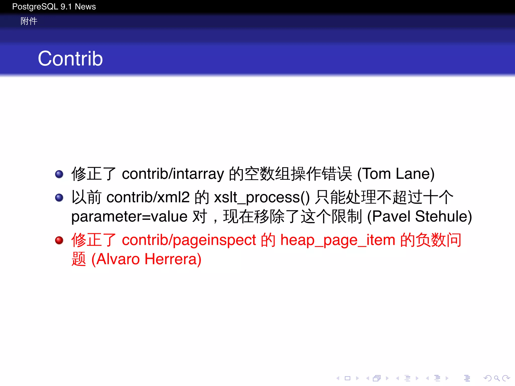
Task: Go to previous section arrow
Action: click(x=427, y=378)
